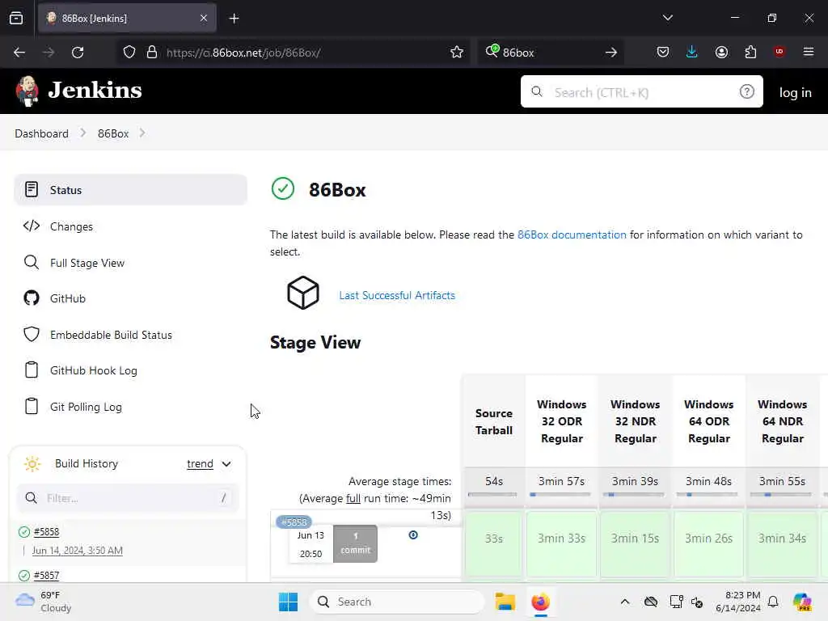
Task: Click the artifacts package cube icon
Action: click(x=303, y=293)
